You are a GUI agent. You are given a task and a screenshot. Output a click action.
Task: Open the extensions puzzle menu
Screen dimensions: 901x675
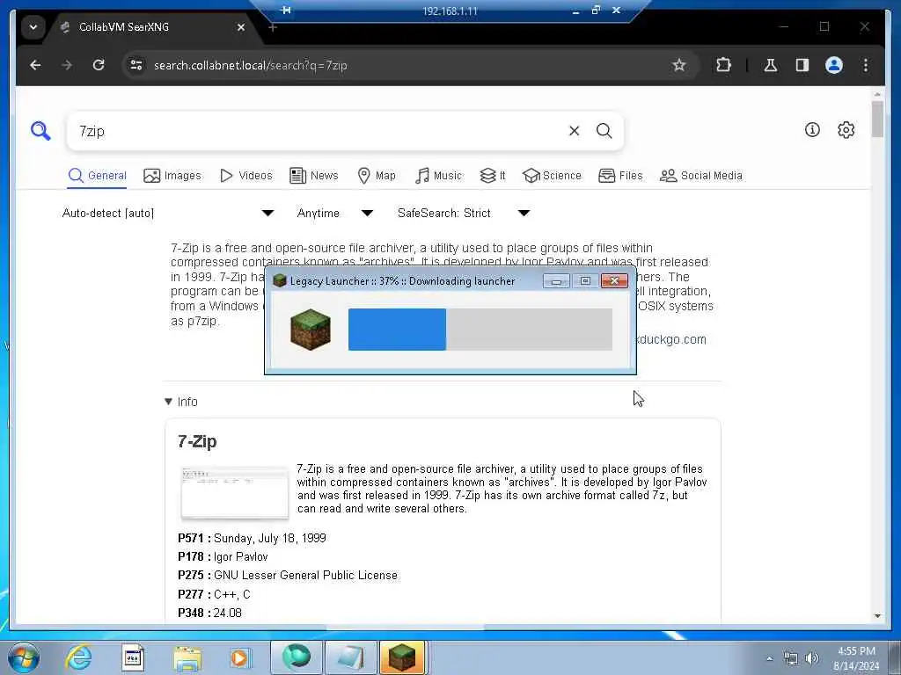pyautogui.click(x=724, y=65)
